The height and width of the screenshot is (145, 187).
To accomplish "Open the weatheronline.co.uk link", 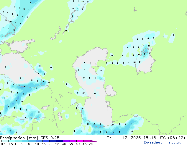I will [162, 142].
